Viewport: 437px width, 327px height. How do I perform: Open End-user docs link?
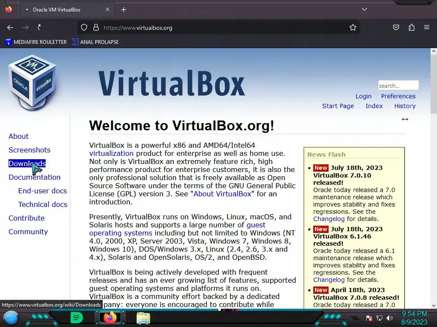(42, 191)
